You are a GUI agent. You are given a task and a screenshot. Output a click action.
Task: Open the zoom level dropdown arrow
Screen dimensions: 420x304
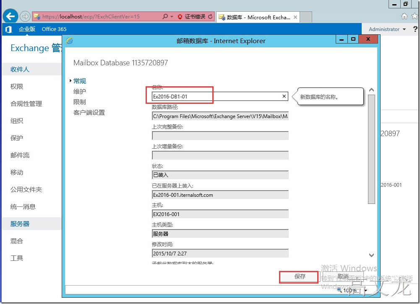(365, 290)
